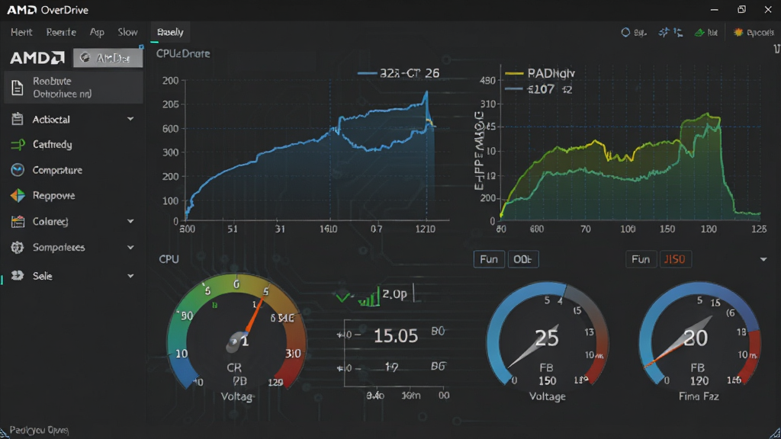Expand the Colorecj section chevron
This screenshot has width=781, height=439.
(130, 222)
